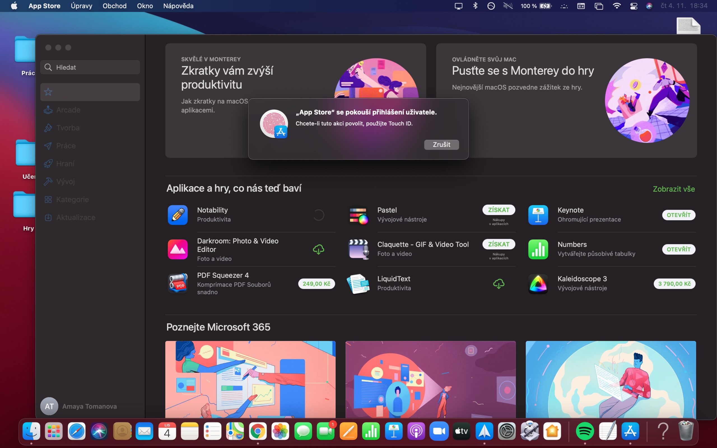This screenshot has width=717, height=448.
Task: Get Claquette with the ZÍSKAT button
Action: pyautogui.click(x=499, y=244)
